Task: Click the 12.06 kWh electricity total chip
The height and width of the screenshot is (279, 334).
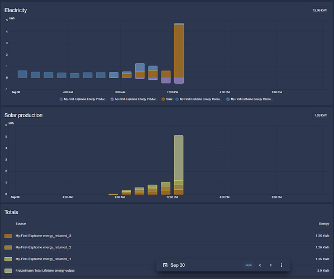Action: [x=320, y=11]
